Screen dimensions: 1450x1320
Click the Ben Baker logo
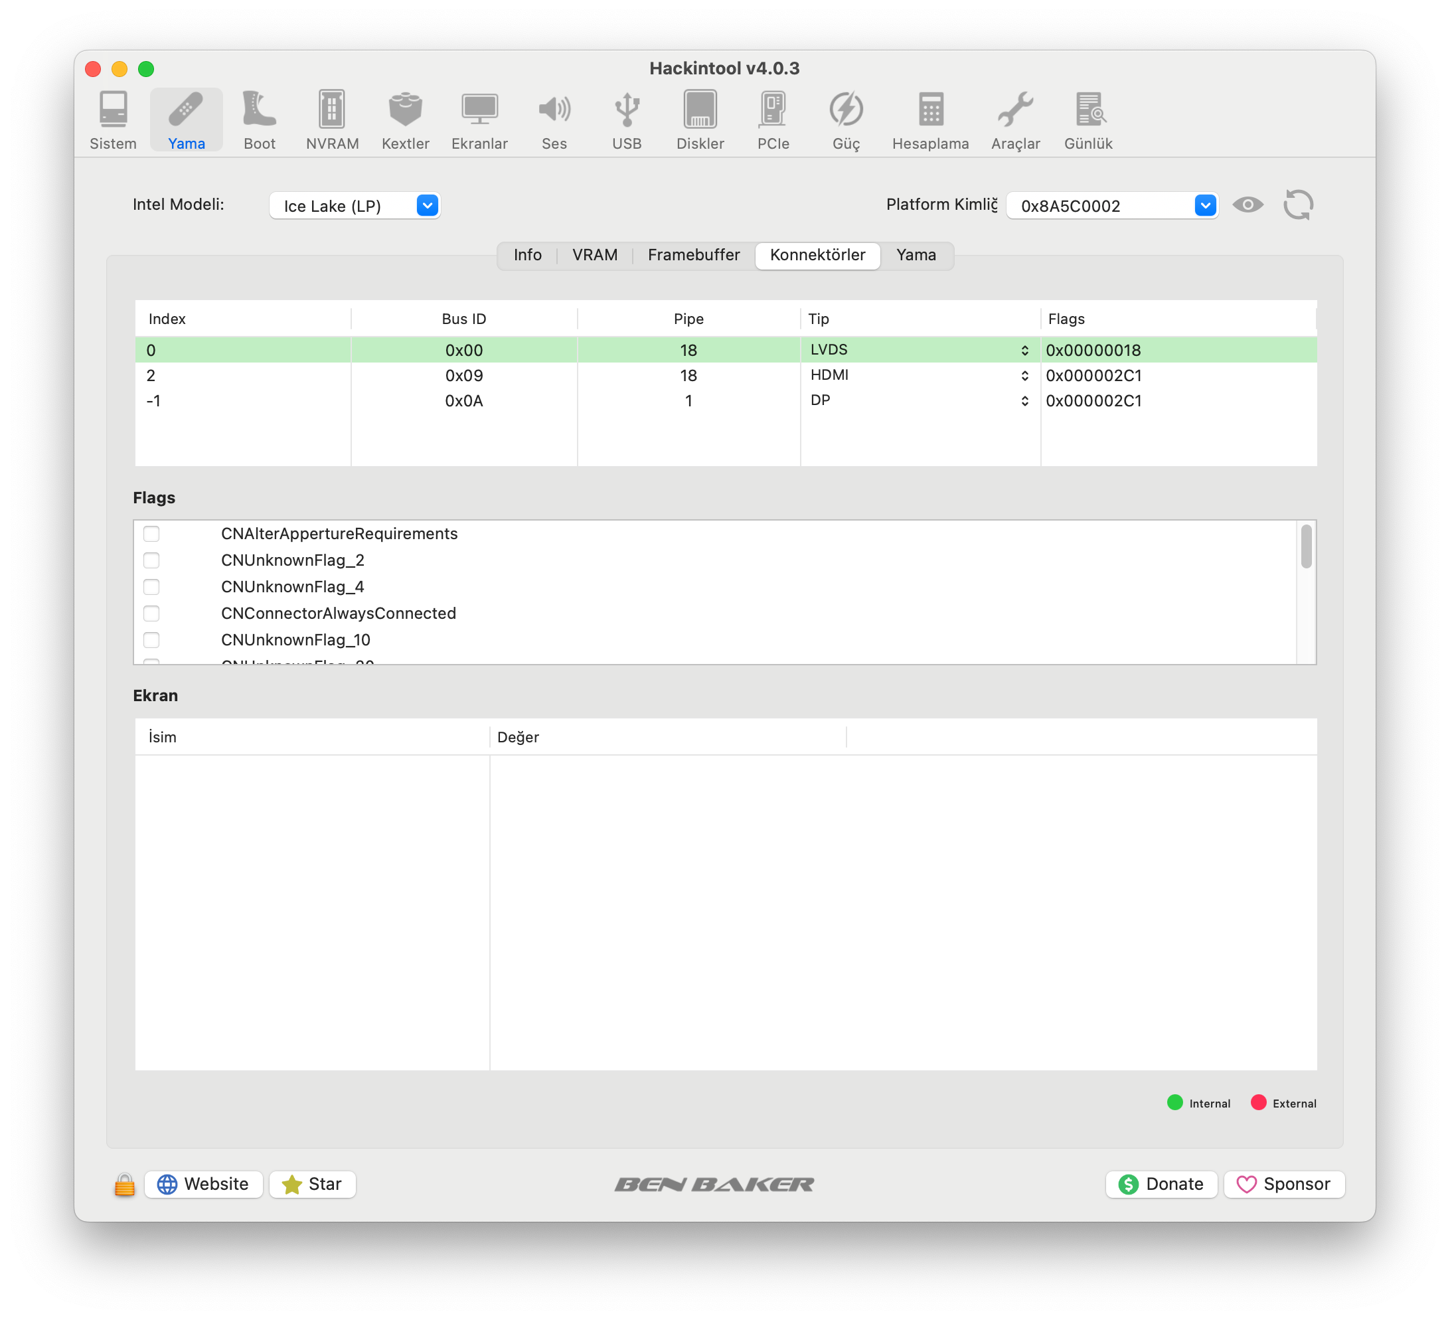(714, 1184)
